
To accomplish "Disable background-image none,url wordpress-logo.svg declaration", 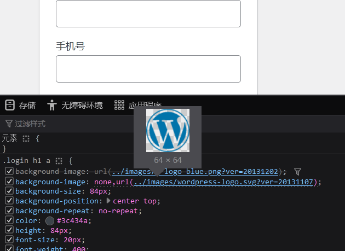I will [9, 182].
